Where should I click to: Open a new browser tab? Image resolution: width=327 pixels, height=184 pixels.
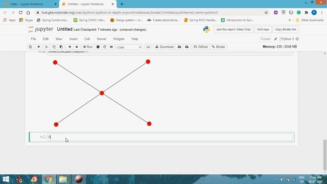(122, 4)
